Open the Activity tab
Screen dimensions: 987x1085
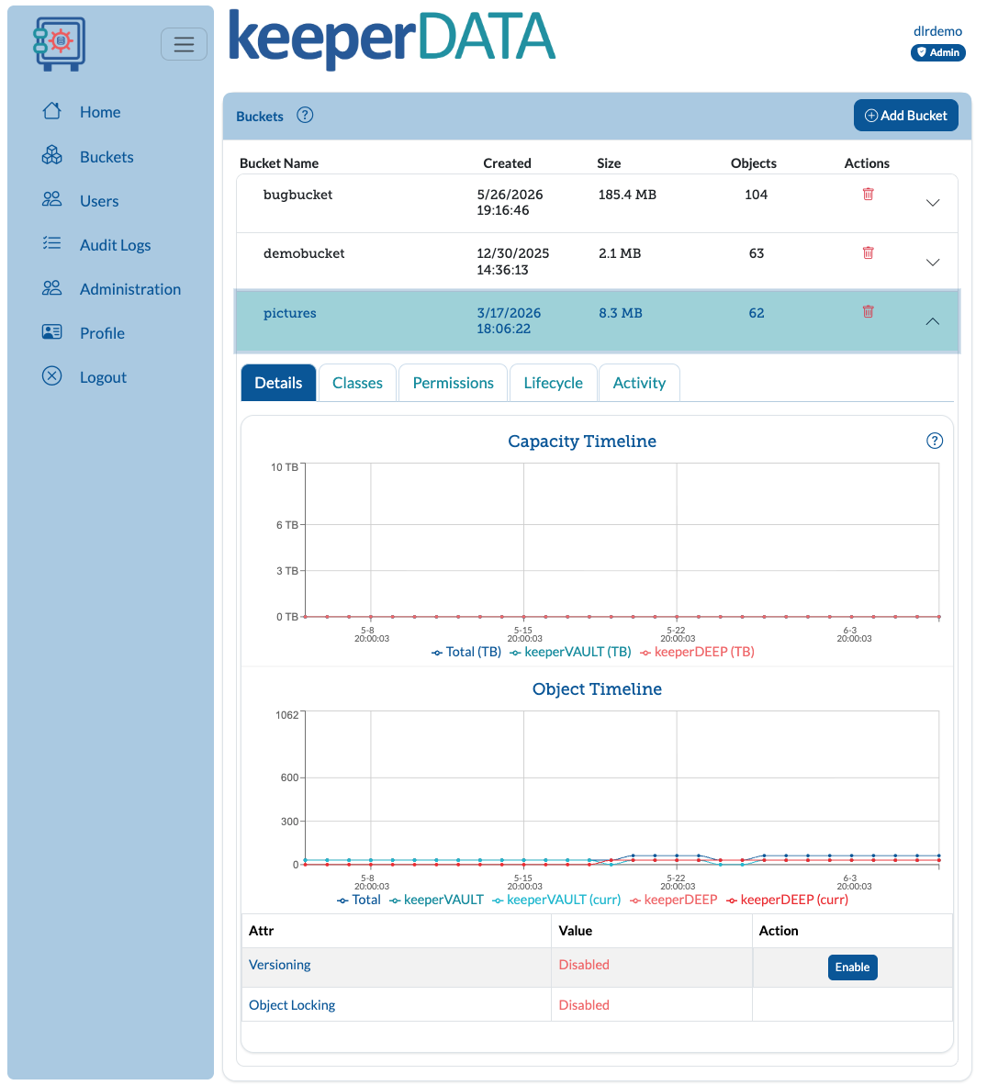click(x=640, y=383)
